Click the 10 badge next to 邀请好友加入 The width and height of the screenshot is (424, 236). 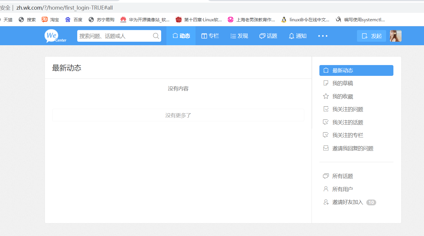pos(371,202)
